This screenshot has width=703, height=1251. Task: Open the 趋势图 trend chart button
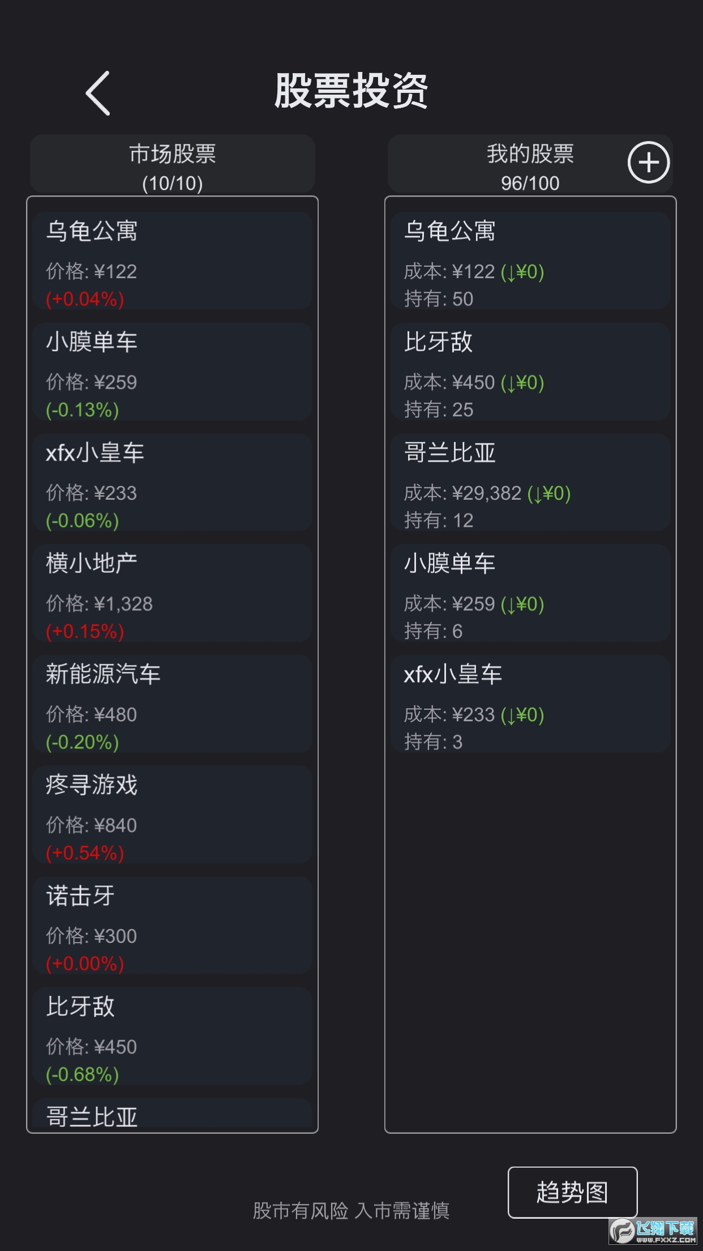point(572,1193)
